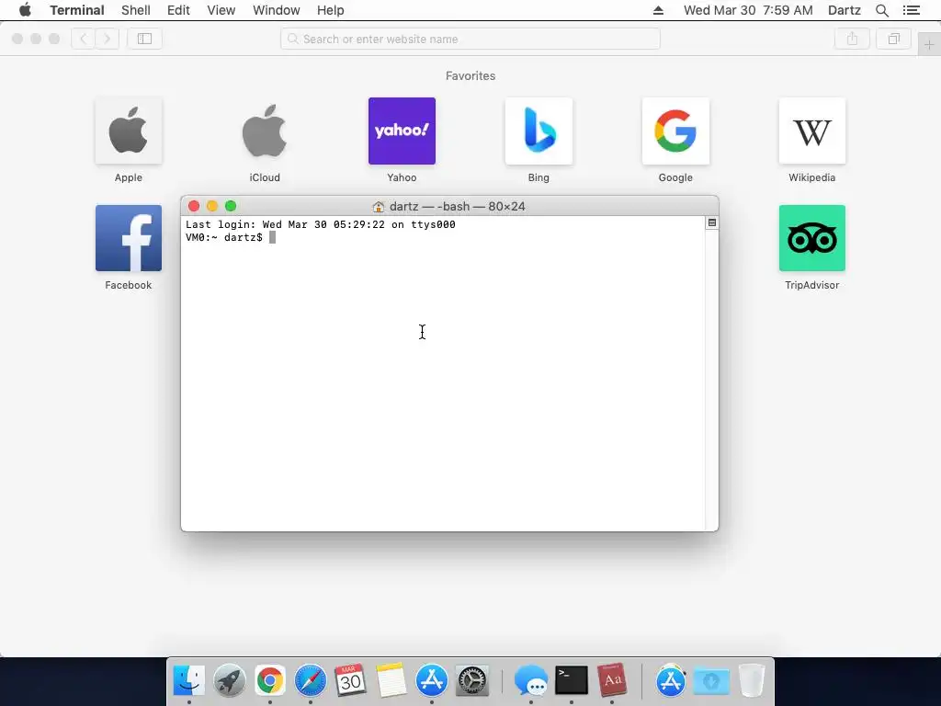Open the View menu
The image size is (941, 706).
point(221,10)
